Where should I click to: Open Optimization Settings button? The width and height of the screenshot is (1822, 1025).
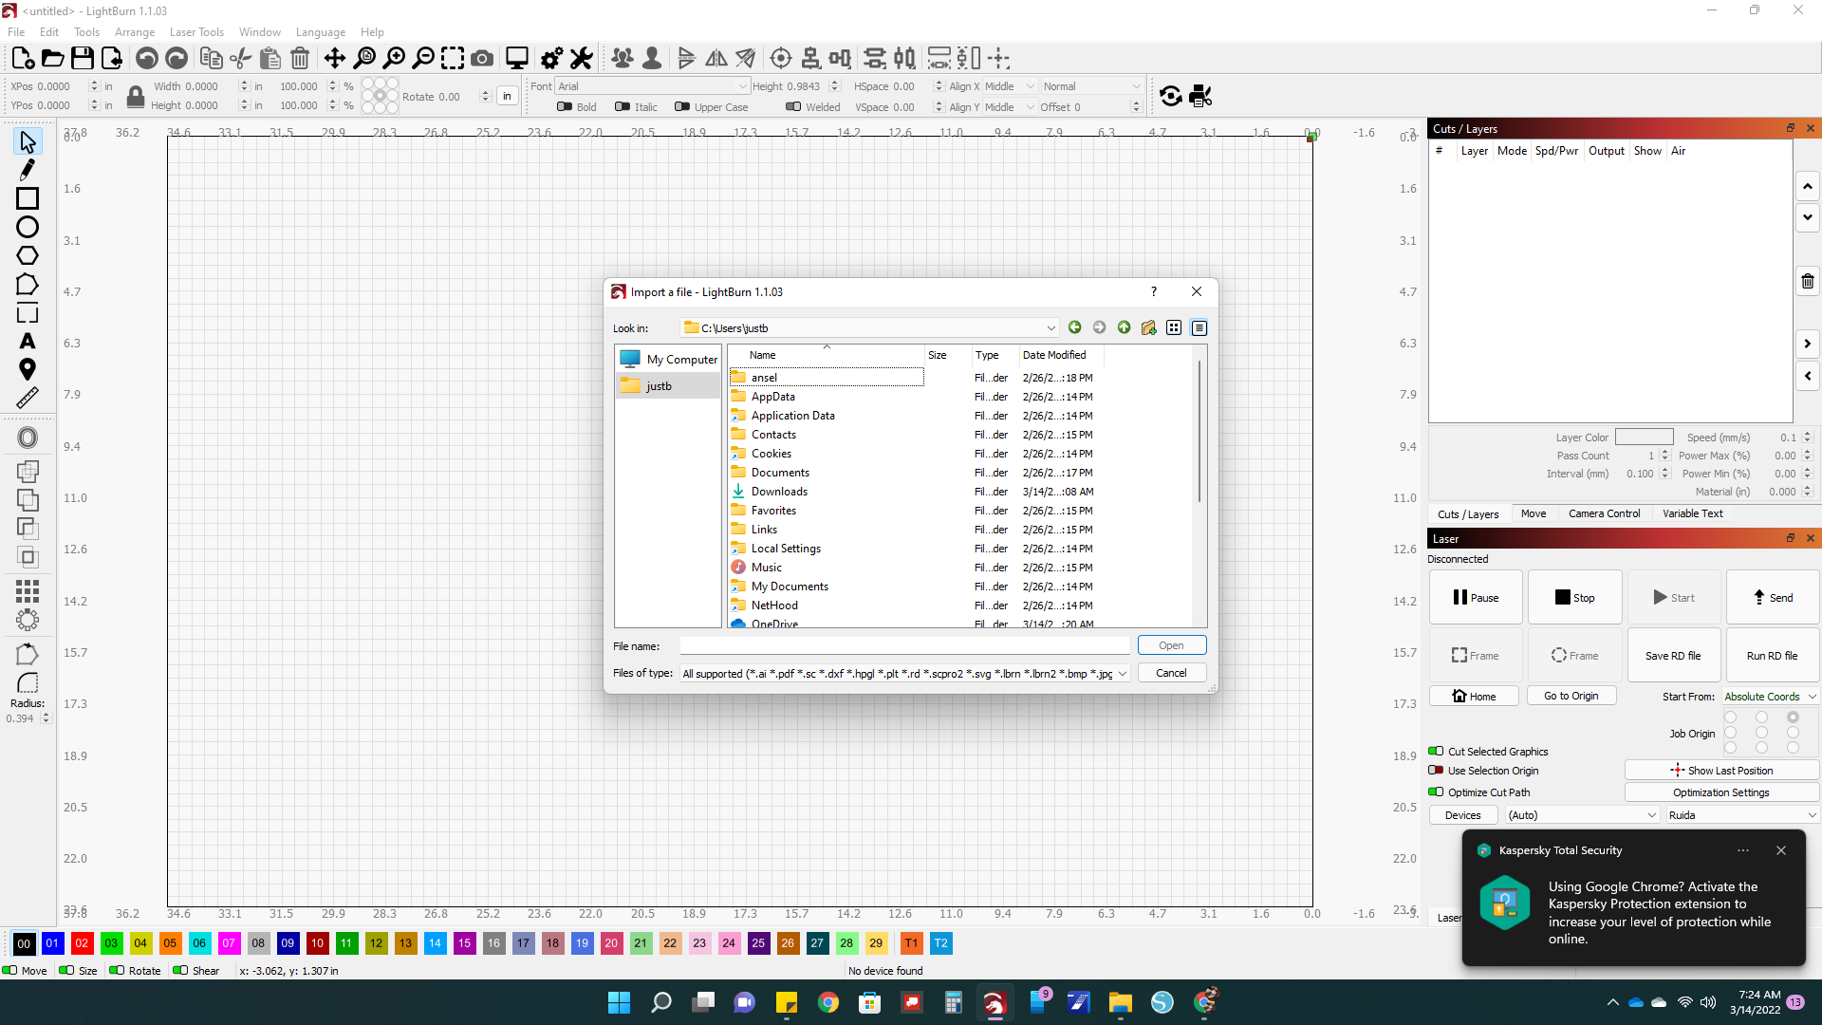click(x=1721, y=792)
